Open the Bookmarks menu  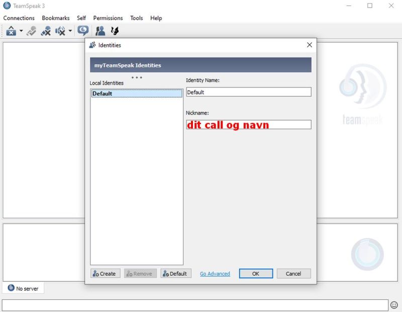pos(56,18)
